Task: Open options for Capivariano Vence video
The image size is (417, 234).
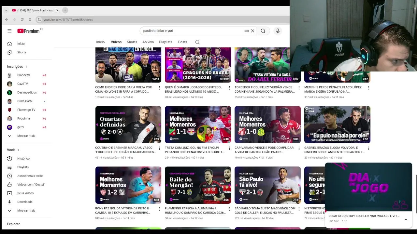Action: click(299, 148)
